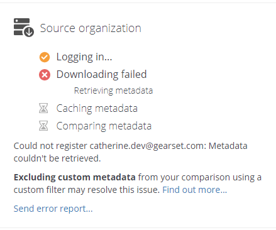Open the Send error report link
Image resolution: width=276 pixels, height=230 pixels.
point(53,209)
